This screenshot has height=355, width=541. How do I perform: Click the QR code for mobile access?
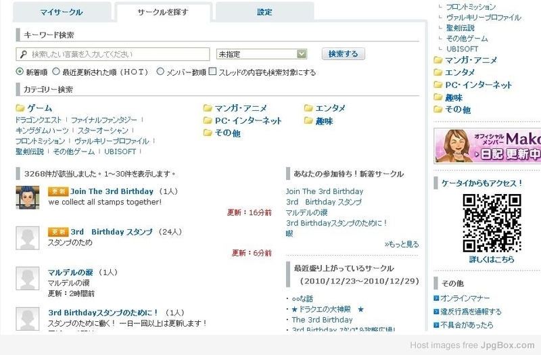pyautogui.click(x=492, y=223)
